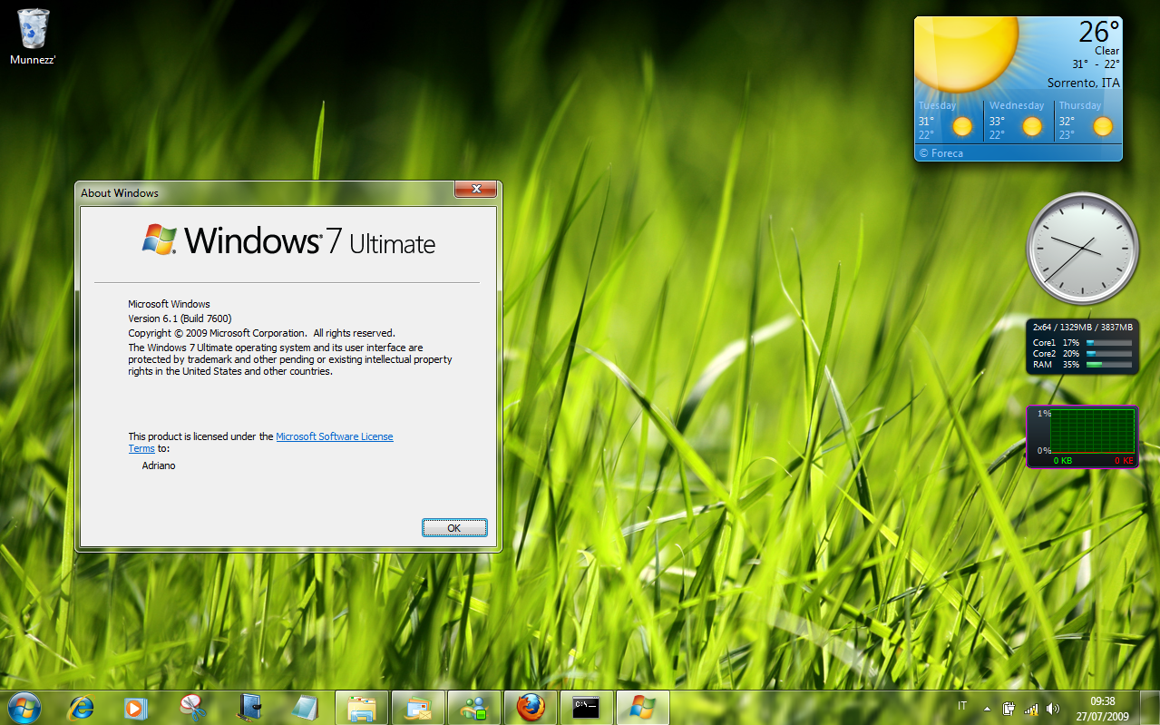
Task: Switch to Firefox in the taskbar
Action: click(x=531, y=708)
